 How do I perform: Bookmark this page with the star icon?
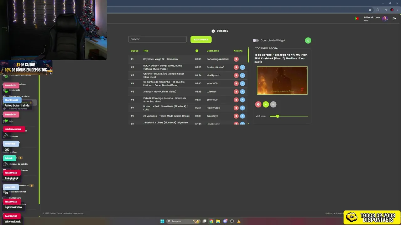tap(370, 10)
